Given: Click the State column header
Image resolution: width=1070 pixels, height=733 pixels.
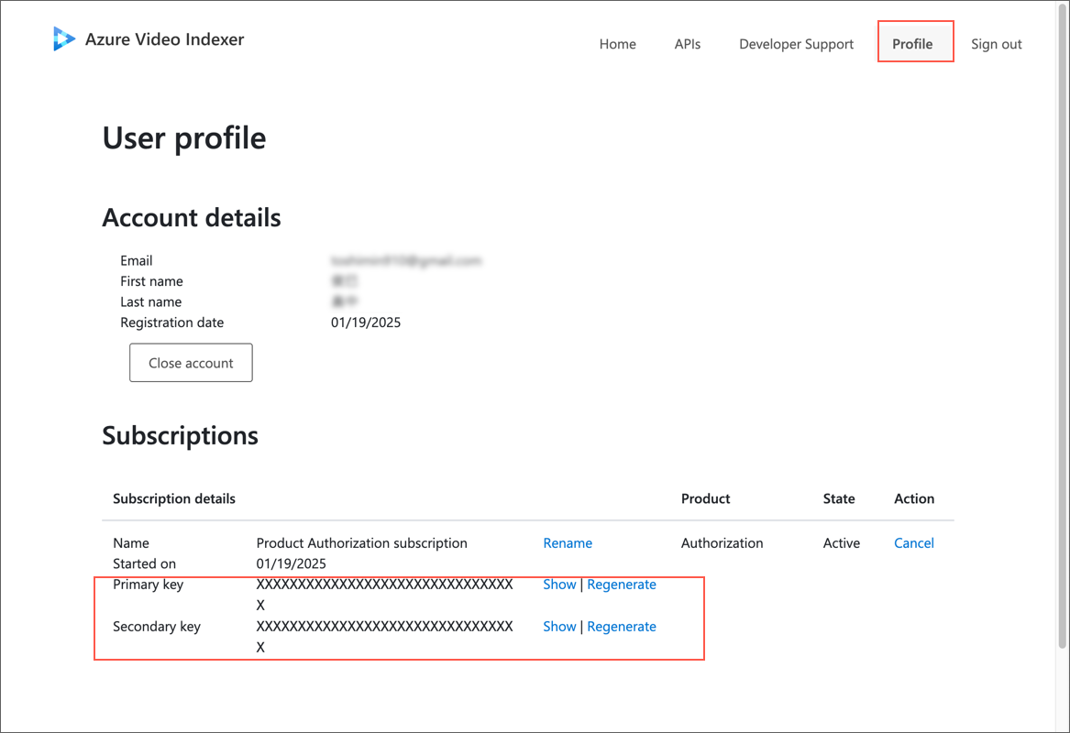Looking at the screenshot, I should [839, 498].
